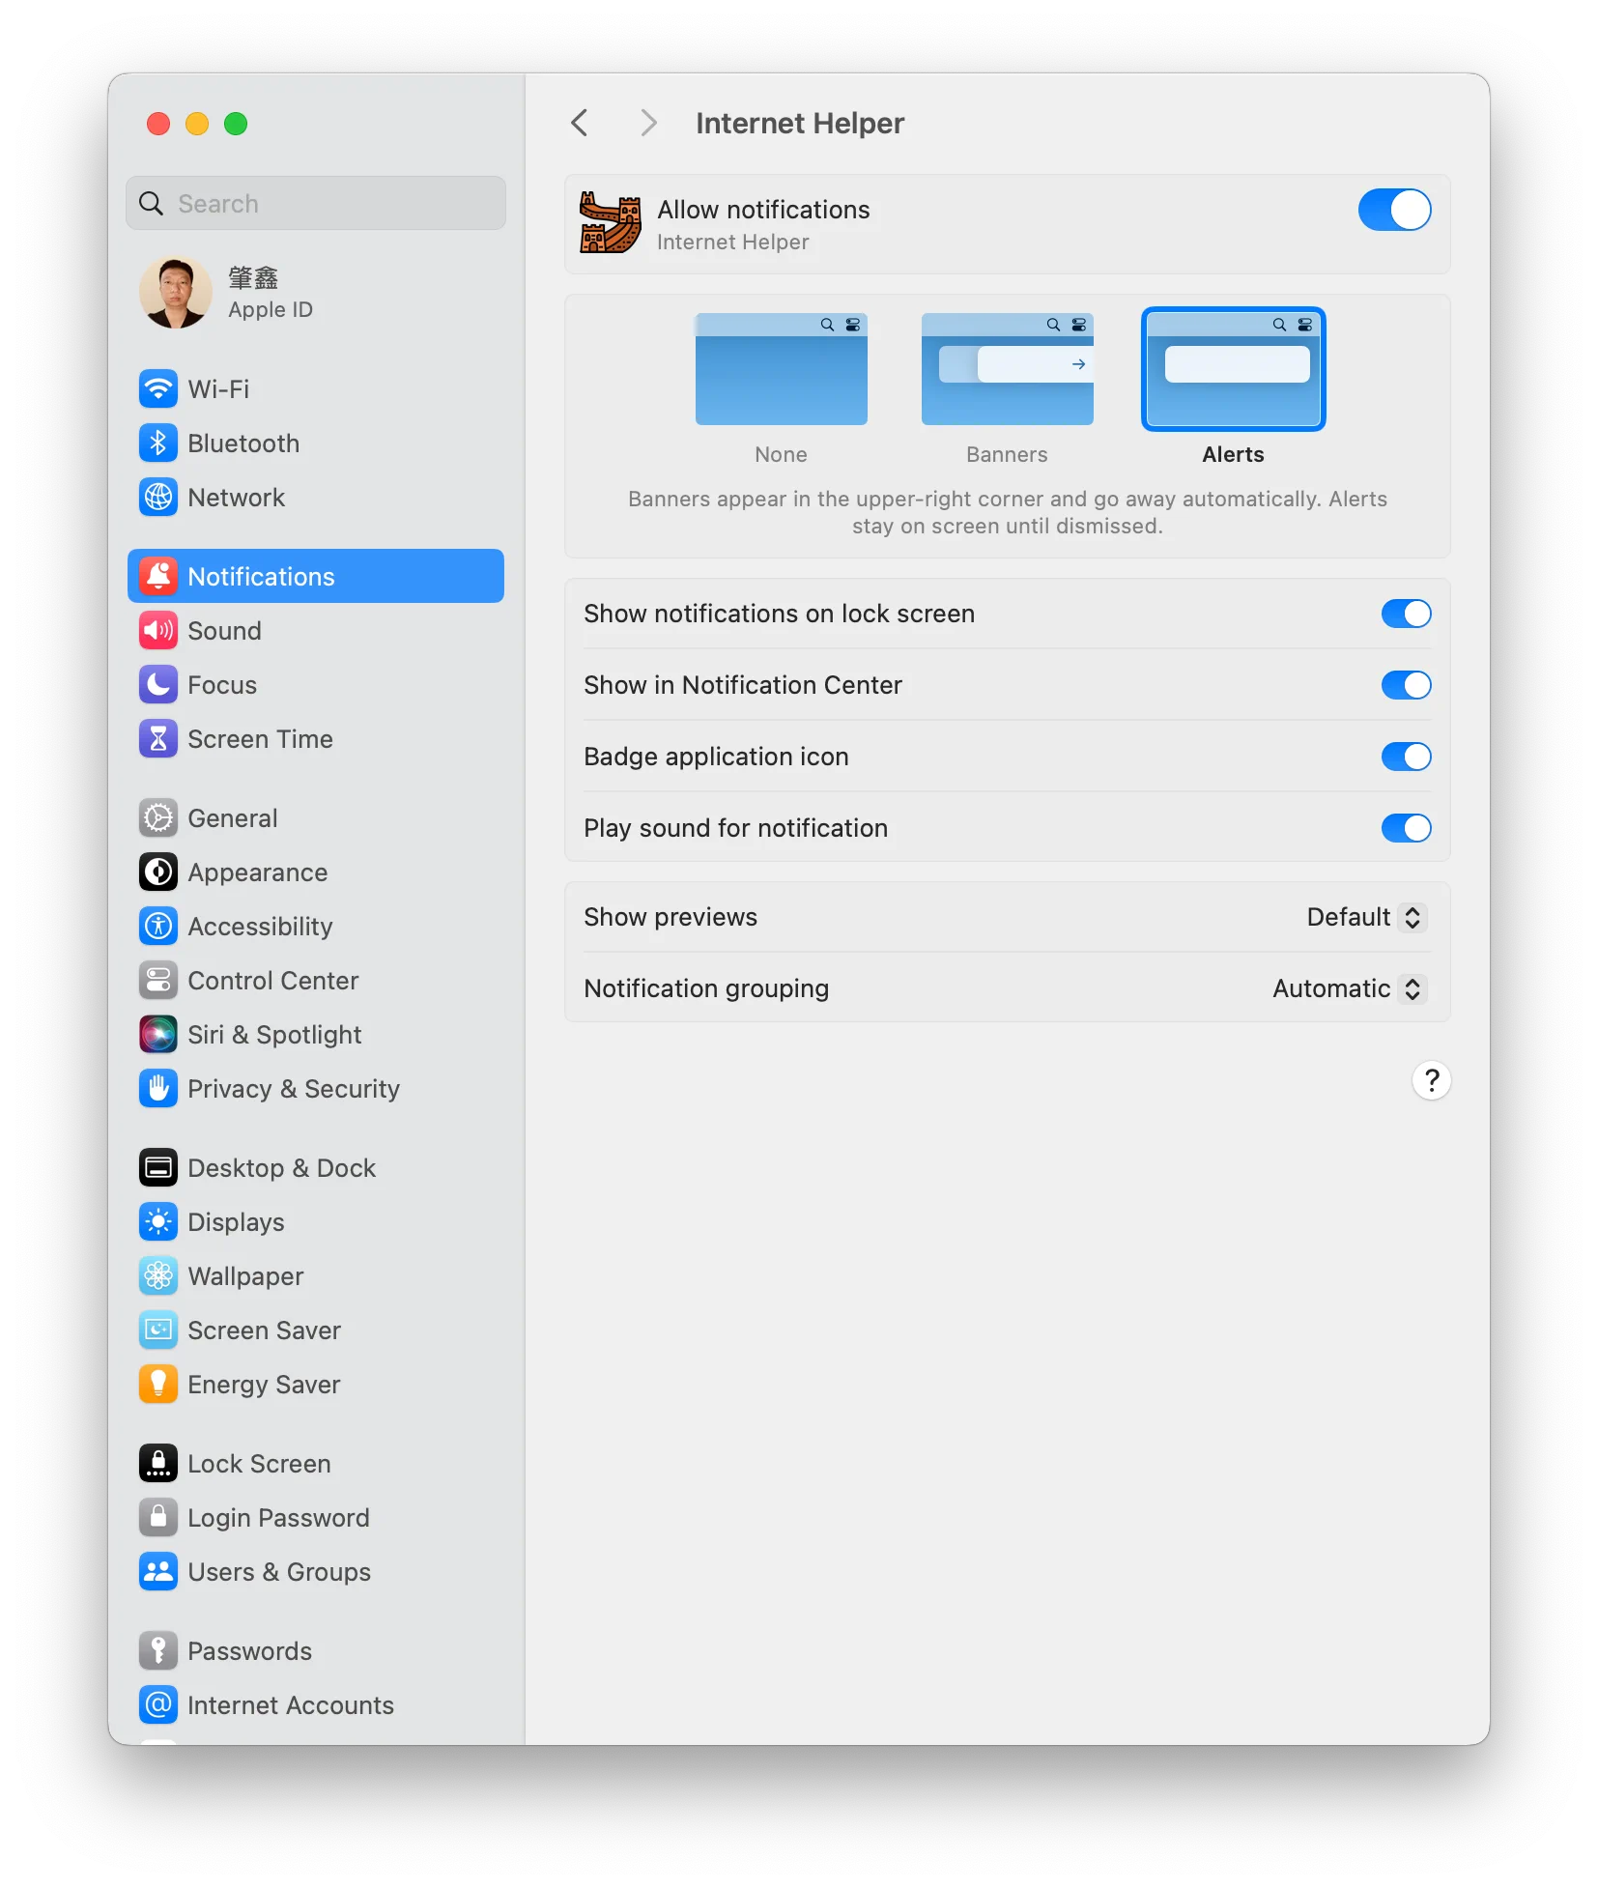1598x1888 pixels.
Task: Choose the None notification style
Action: [781, 370]
